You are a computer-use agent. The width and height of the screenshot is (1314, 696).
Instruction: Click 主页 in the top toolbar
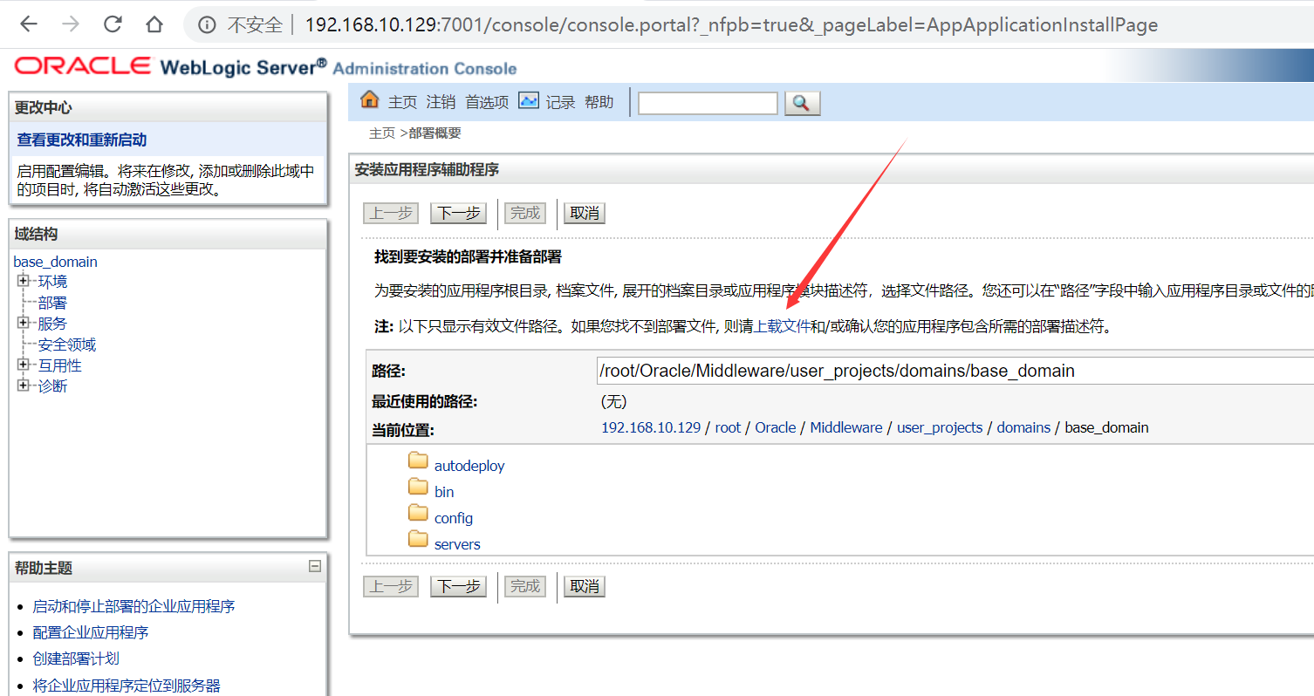tap(402, 103)
